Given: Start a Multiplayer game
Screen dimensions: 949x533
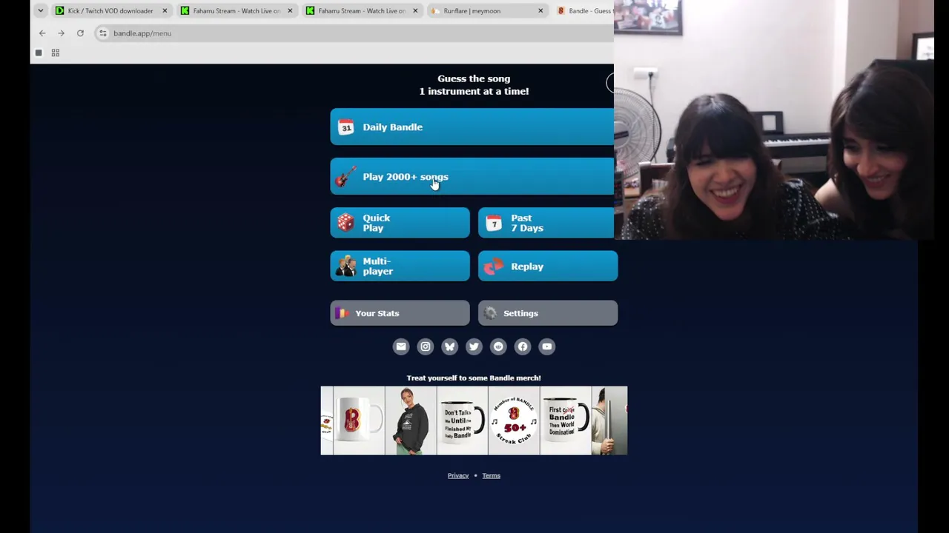Looking at the screenshot, I should coord(400,266).
